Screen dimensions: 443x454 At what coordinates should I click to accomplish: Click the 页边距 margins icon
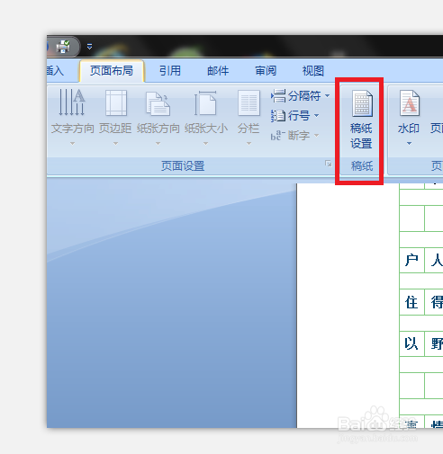[x=116, y=102]
